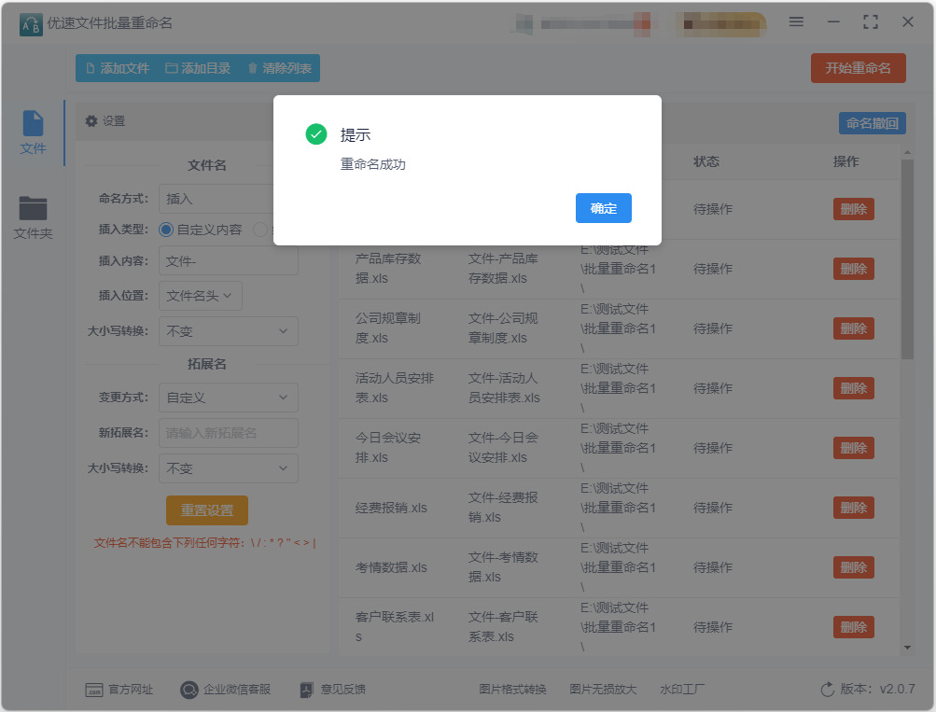
Task: Open the 插入位置 dropdown 文件名头
Action: coord(200,296)
